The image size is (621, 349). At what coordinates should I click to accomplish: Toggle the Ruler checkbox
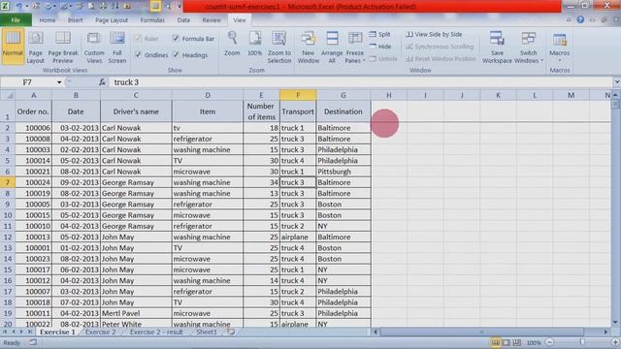tap(138, 39)
